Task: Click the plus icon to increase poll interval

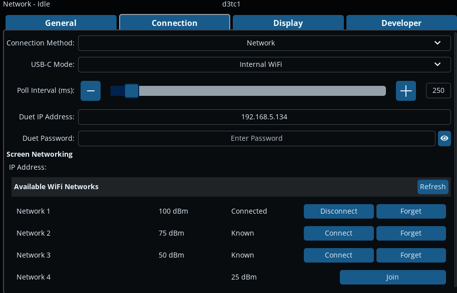Action: (406, 91)
